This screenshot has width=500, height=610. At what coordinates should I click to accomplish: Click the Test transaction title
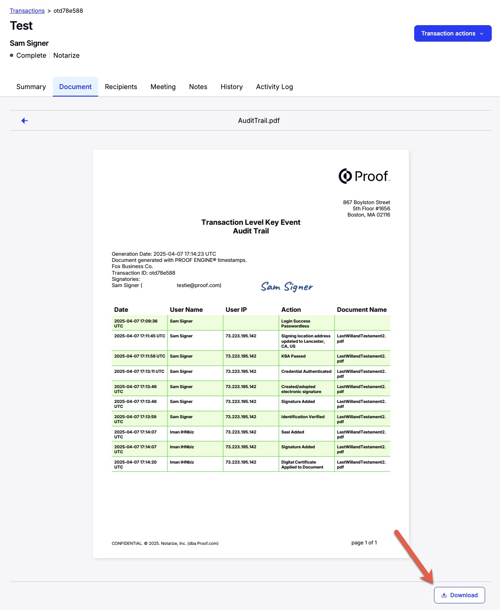(21, 26)
